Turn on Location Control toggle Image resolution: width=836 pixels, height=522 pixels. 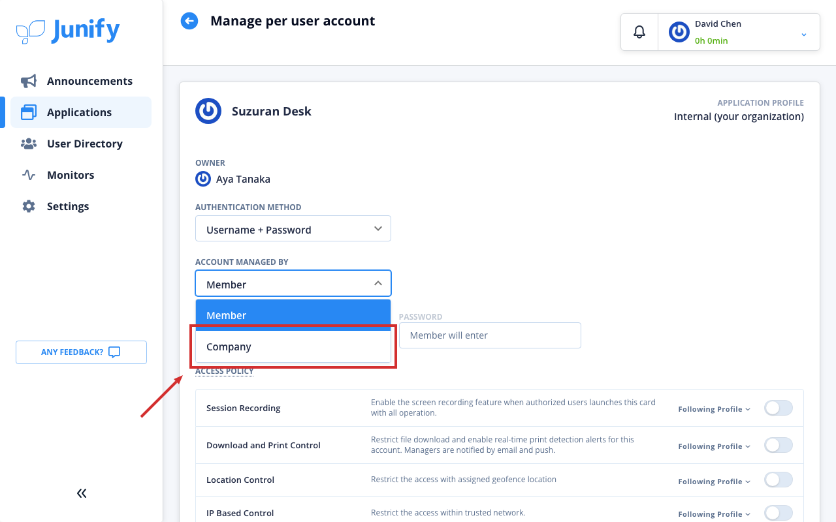pyautogui.click(x=779, y=480)
